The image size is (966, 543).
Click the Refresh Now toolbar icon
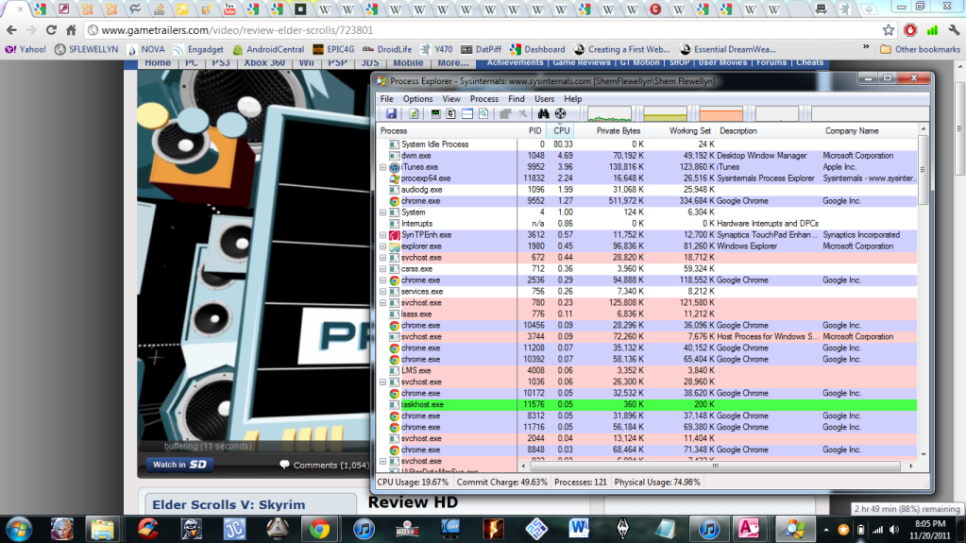point(414,114)
